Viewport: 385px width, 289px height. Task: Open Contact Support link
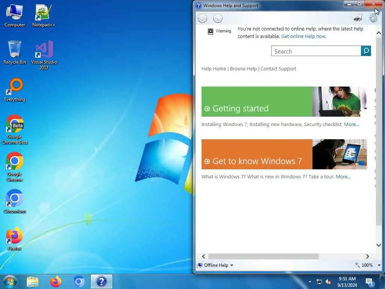pyautogui.click(x=278, y=69)
